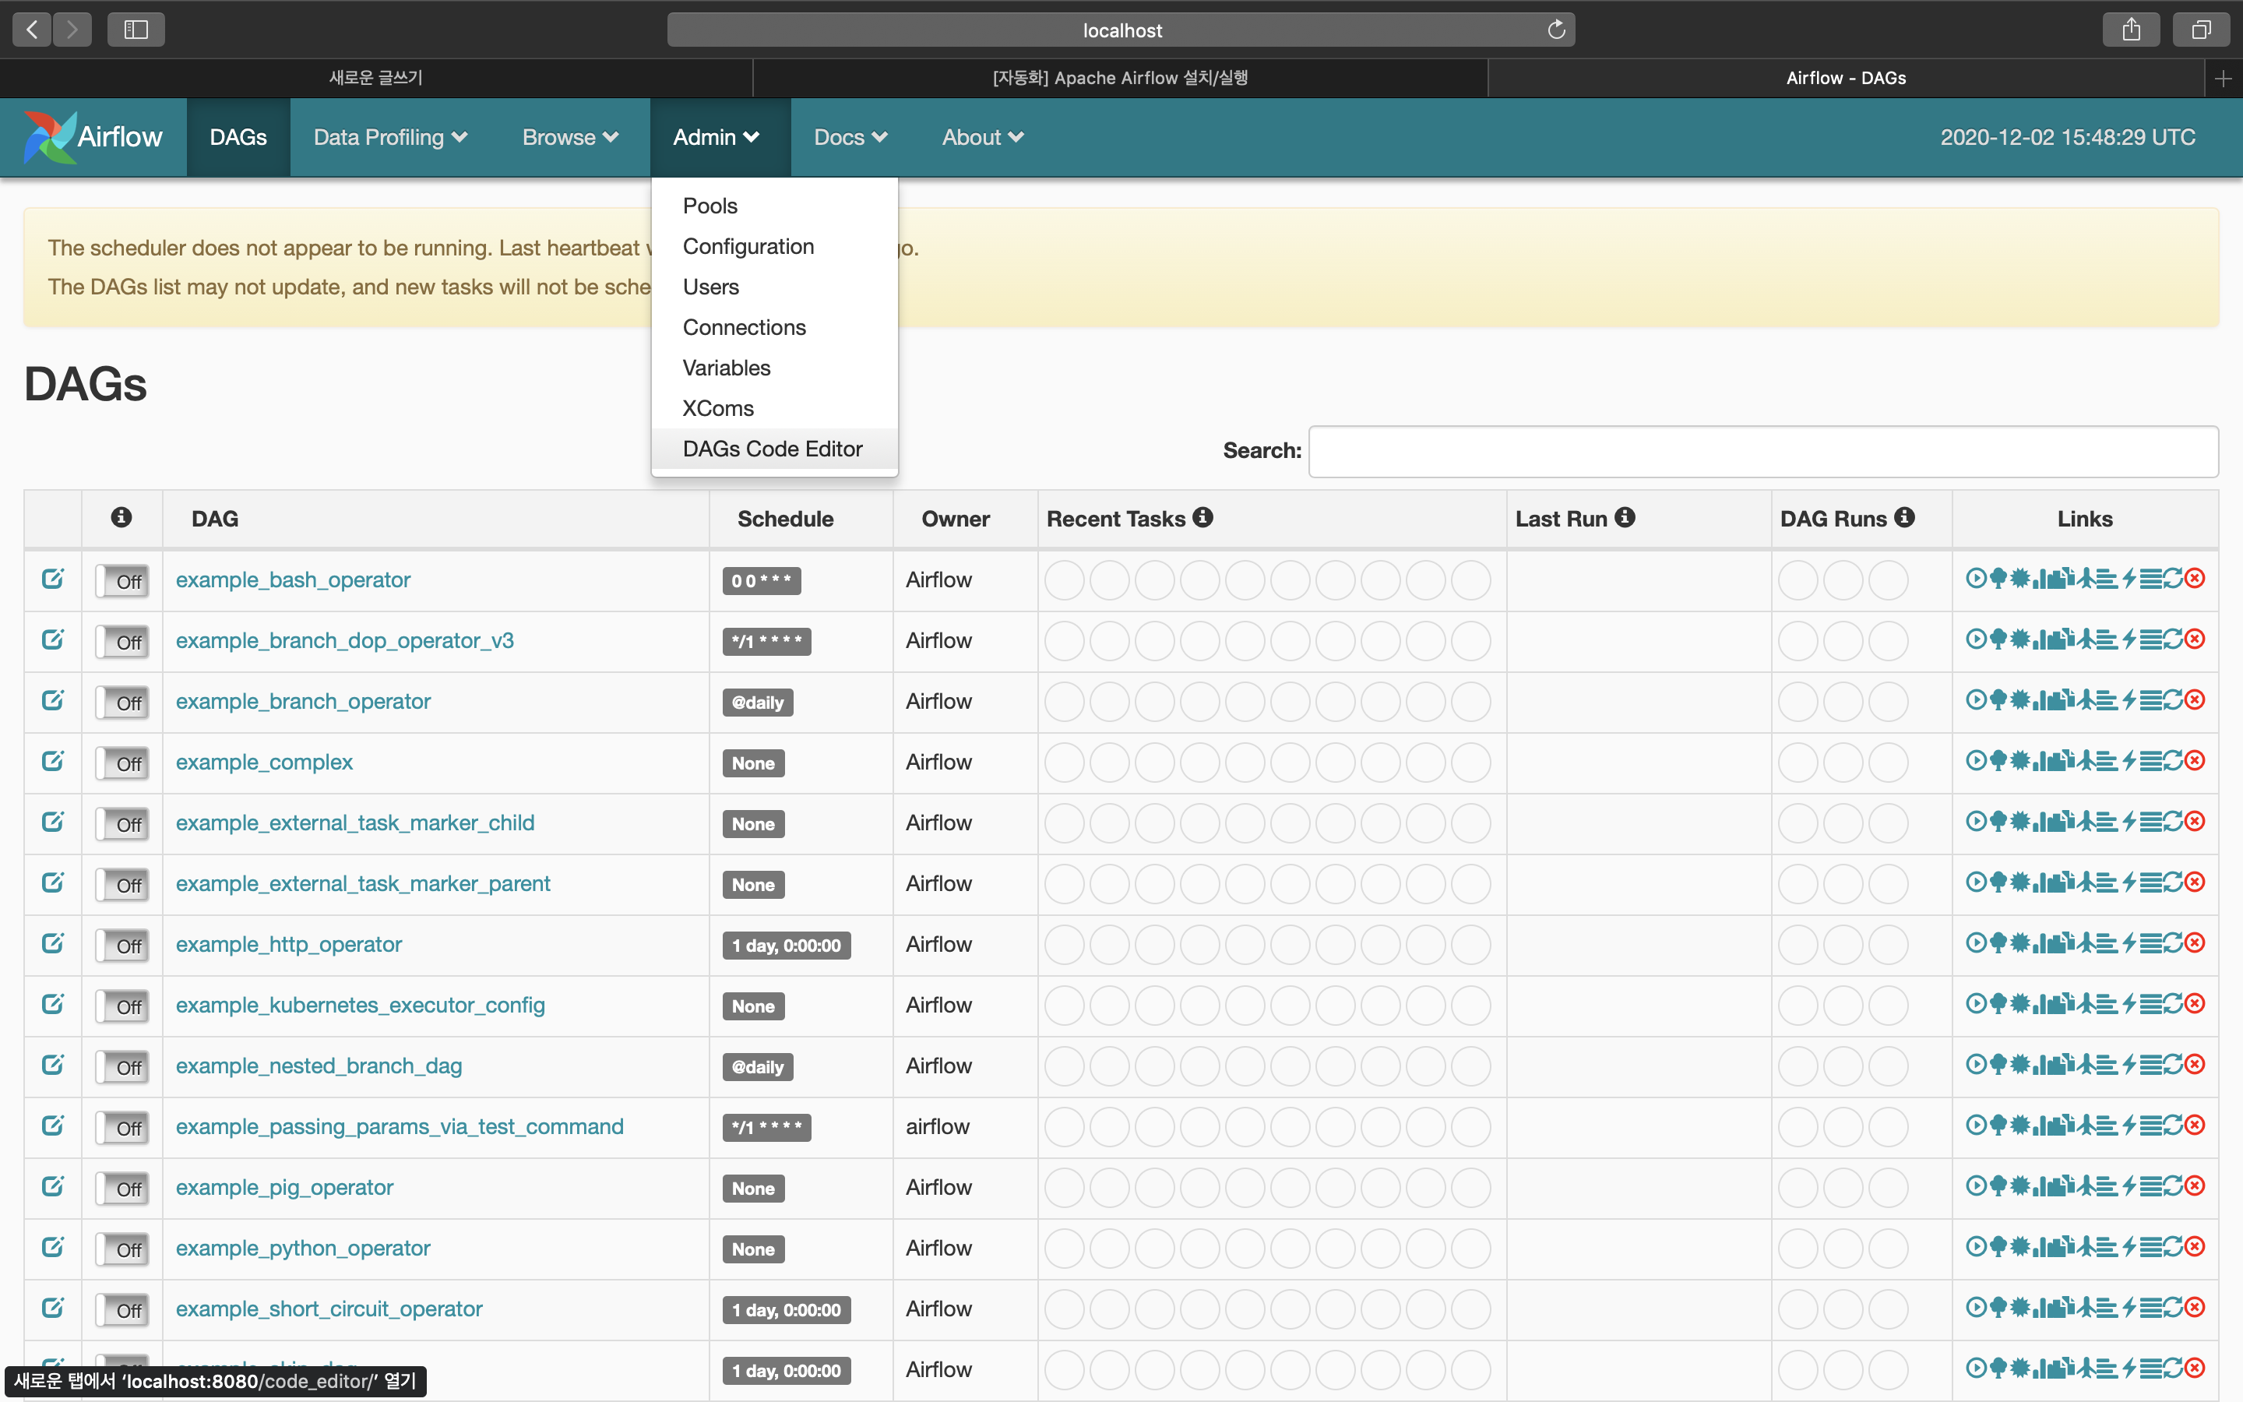
Task: Delete example_http_operator DAG via red X icon
Action: pos(2195,943)
